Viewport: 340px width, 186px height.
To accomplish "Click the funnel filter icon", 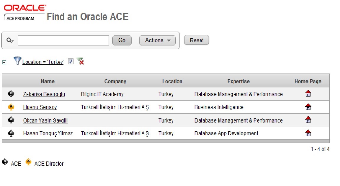I will pyautogui.click(x=17, y=61).
